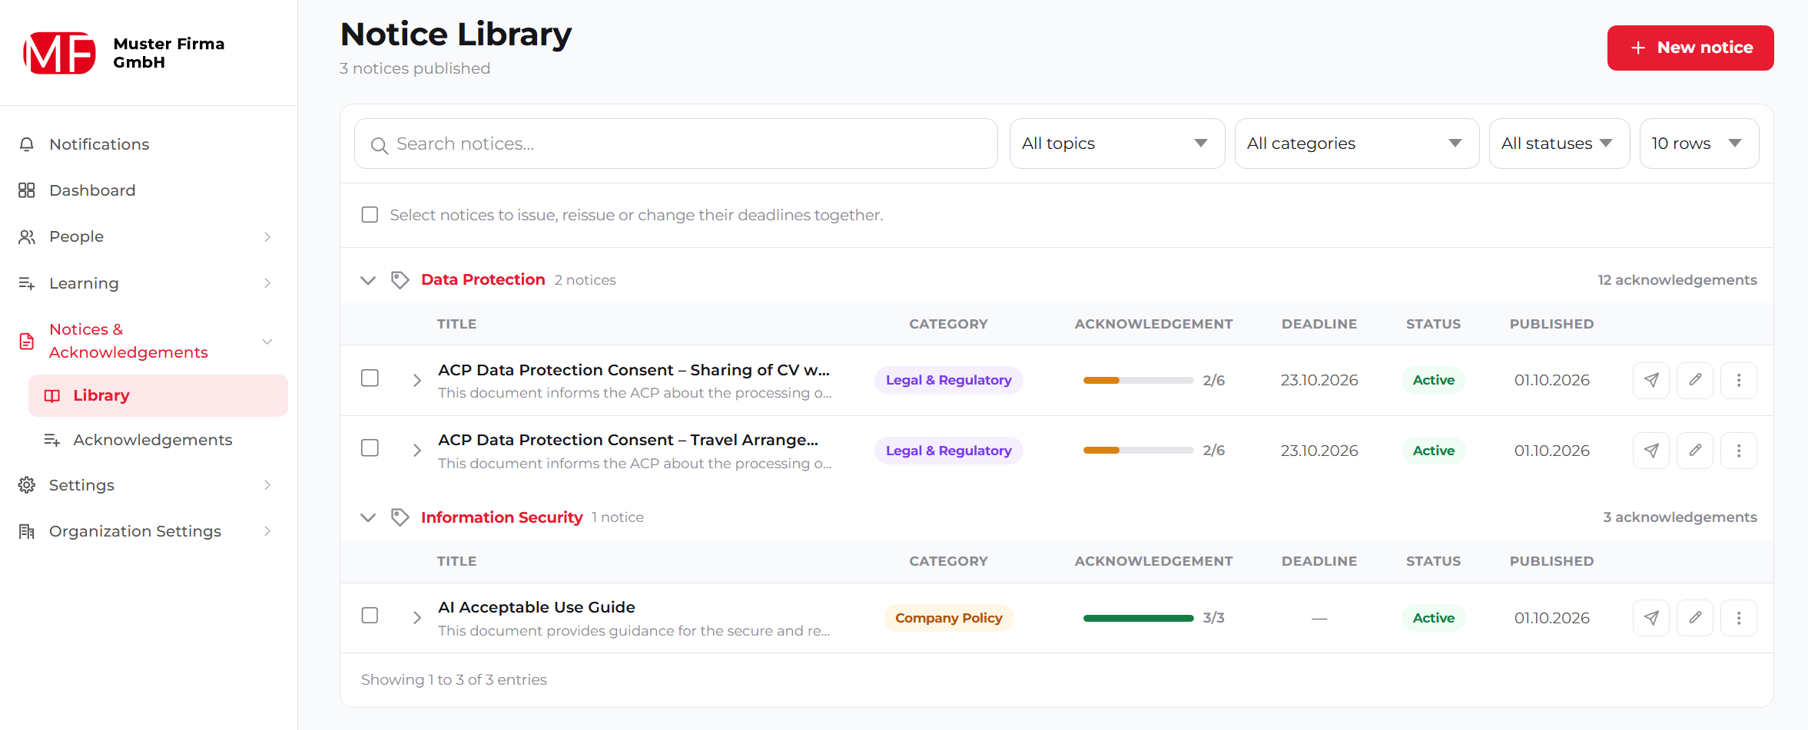The height and width of the screenshot is (730, 1808).
Task: Click the Notifications bell icon
Action: (27, 144)
